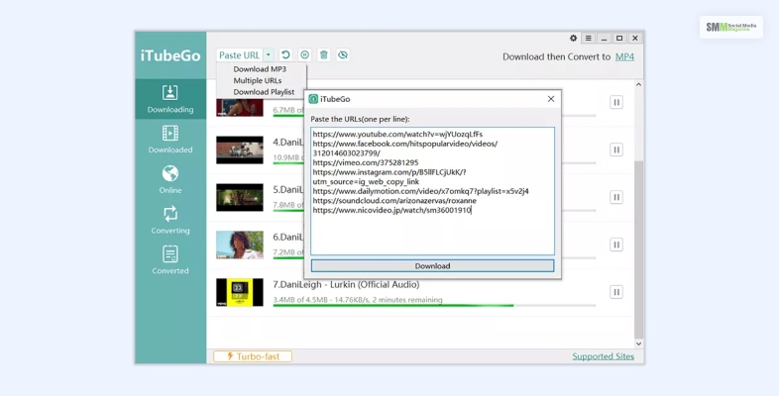This screenshot has width=779, height=396.
Task: Click the iTubeGo dialog title icon
Action: tap(313, 99)
